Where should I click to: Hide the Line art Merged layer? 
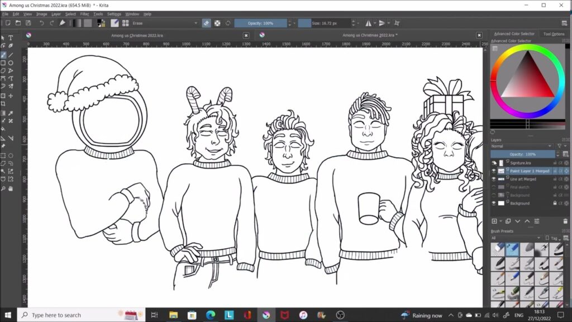coord(494,179)
